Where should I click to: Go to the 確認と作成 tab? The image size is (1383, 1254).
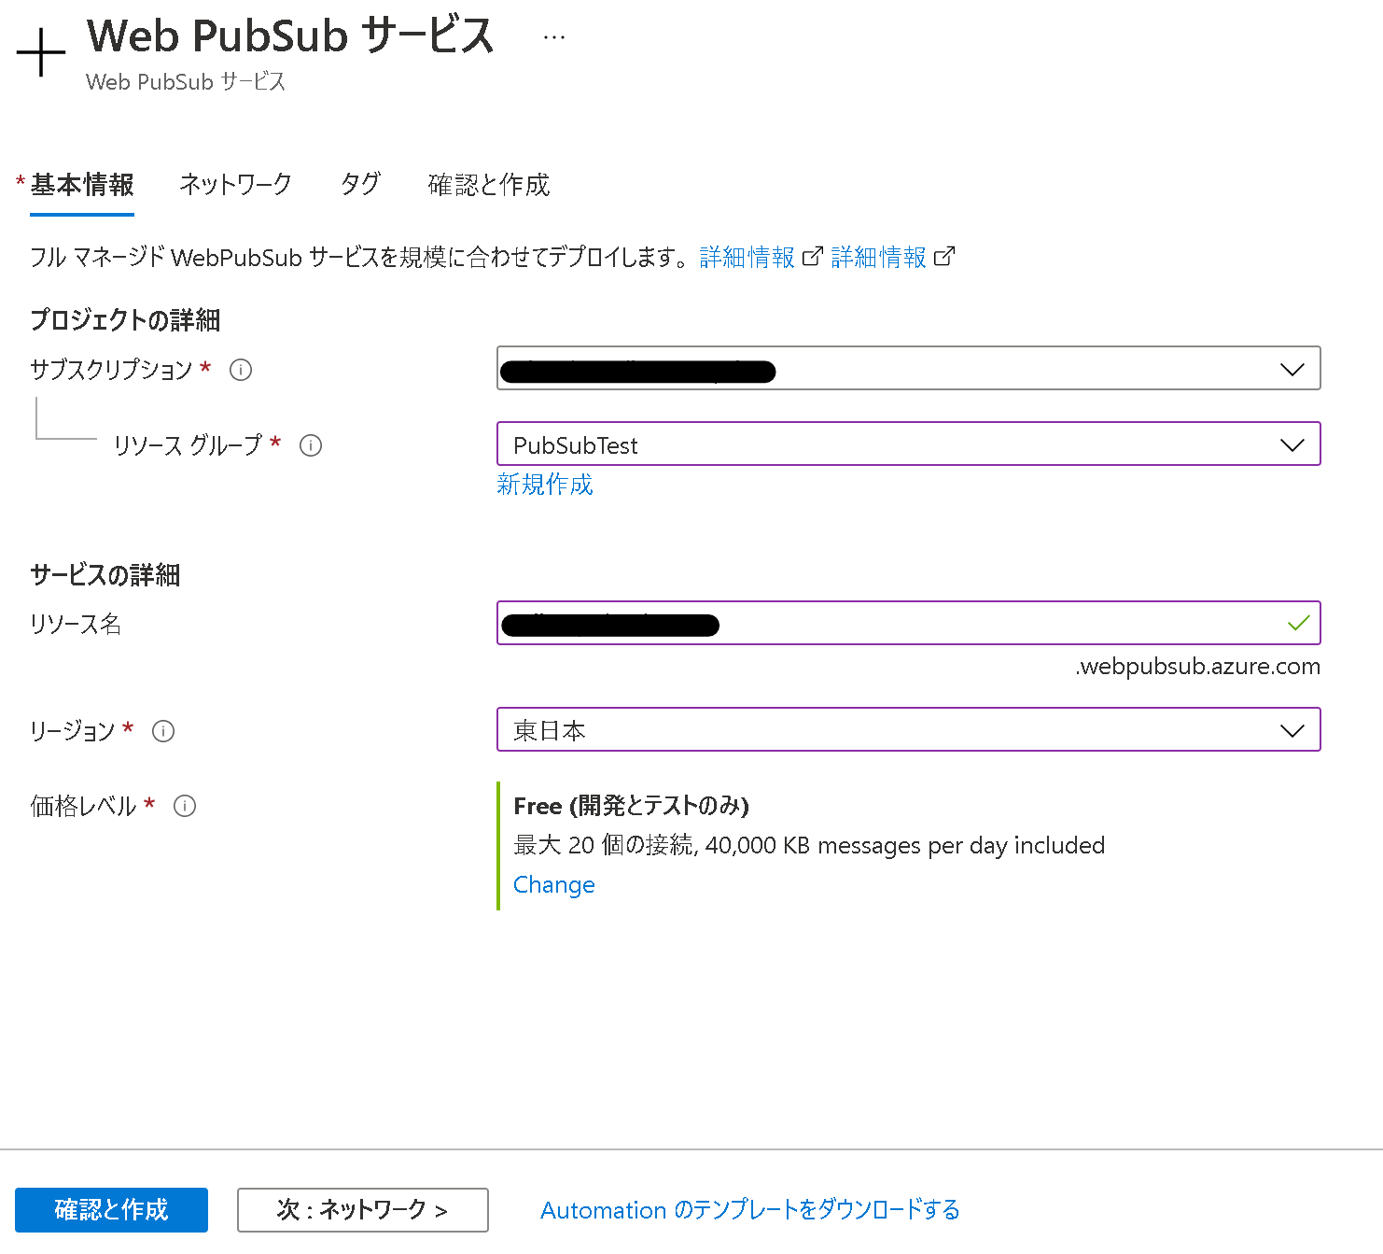click(489, 184)
